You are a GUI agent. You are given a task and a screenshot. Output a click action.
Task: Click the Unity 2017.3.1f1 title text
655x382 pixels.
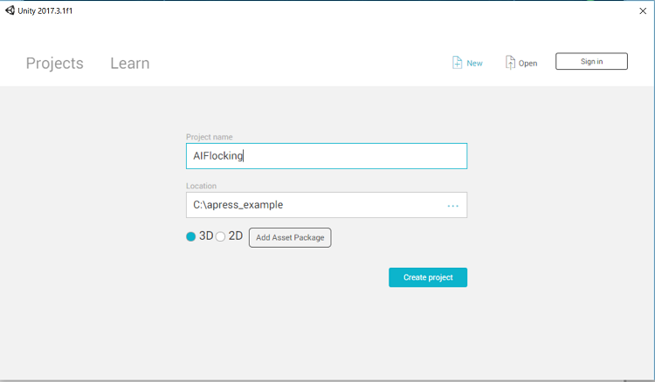[45, 10]
